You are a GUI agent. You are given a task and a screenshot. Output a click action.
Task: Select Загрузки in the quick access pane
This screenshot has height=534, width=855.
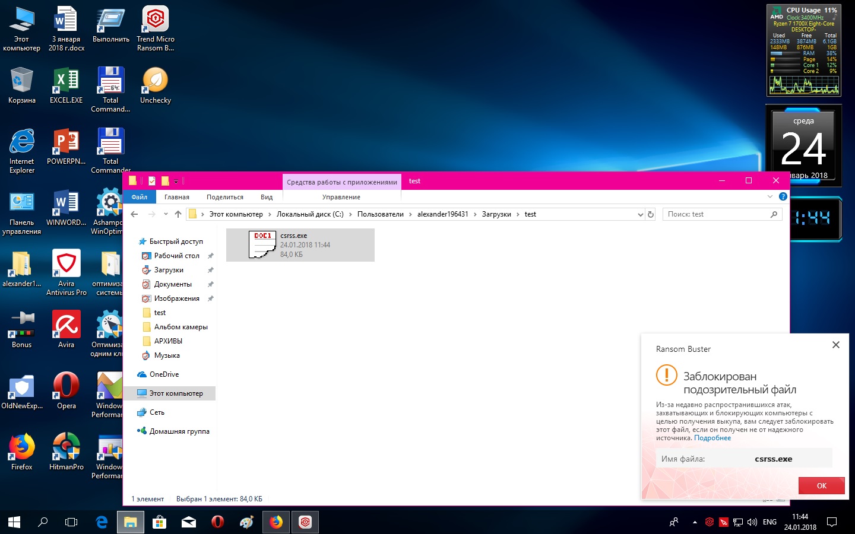pyautogui.click(x=169, y=270)
